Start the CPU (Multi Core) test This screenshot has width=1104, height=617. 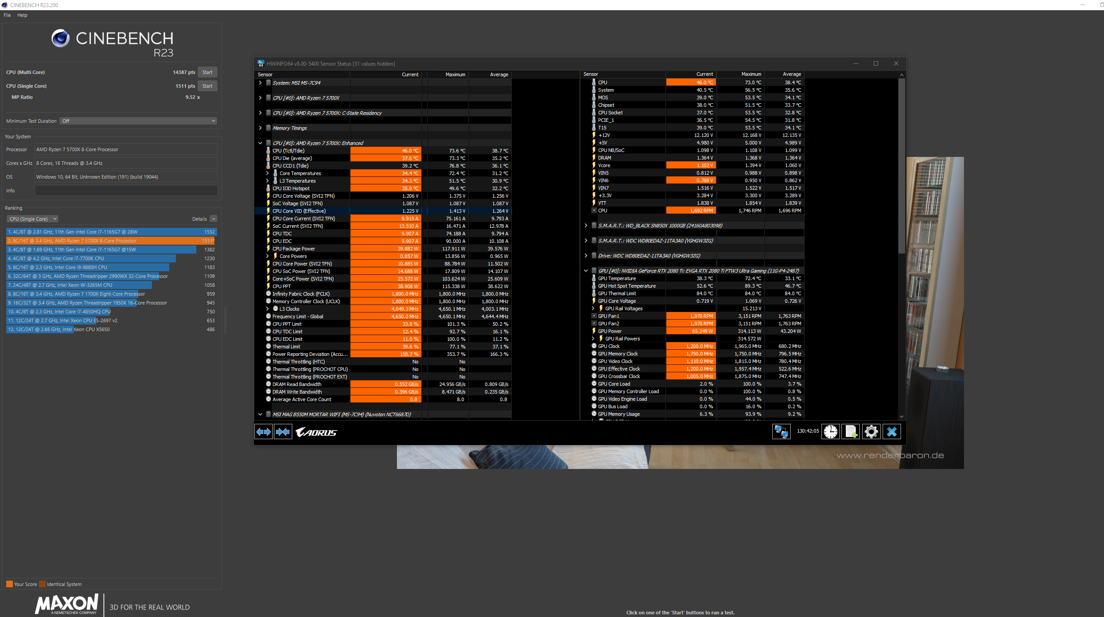click(207, 72)
